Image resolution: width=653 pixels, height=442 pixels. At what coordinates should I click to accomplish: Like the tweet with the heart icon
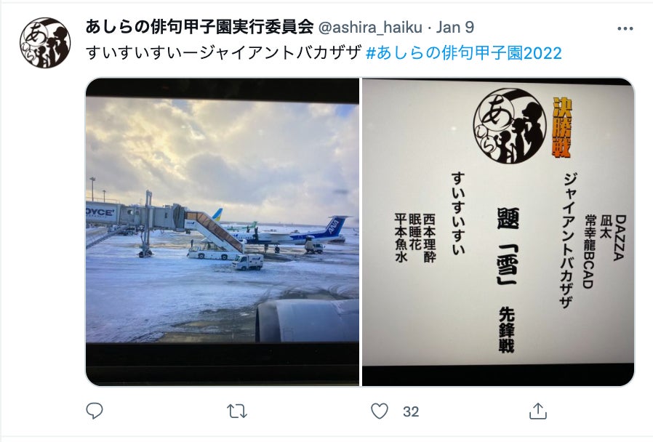(x=380, y=411)
